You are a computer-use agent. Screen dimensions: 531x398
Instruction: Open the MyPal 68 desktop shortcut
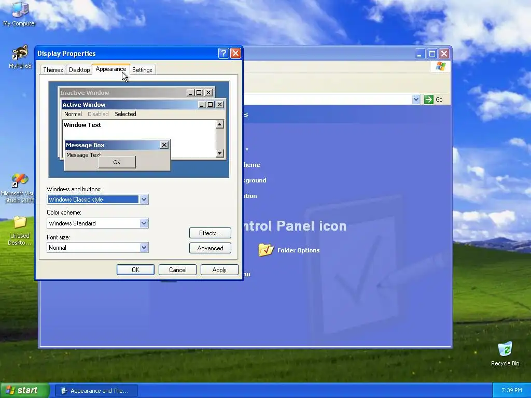coord(20,57)
